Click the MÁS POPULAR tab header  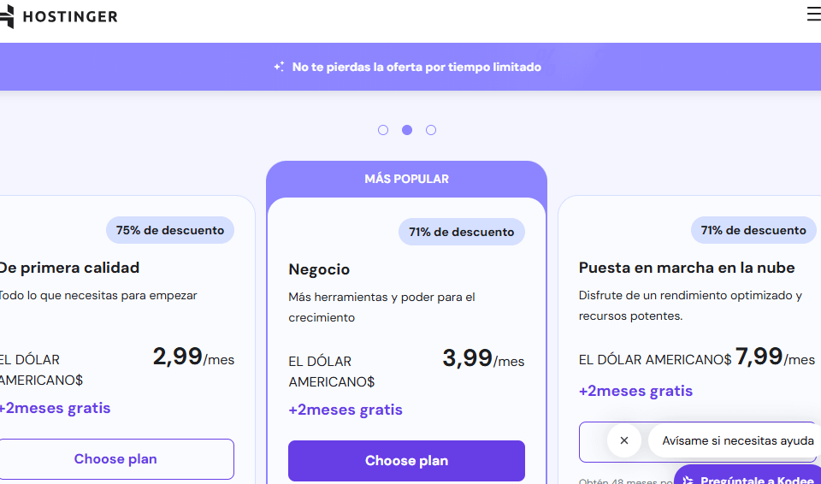point(406,179)
